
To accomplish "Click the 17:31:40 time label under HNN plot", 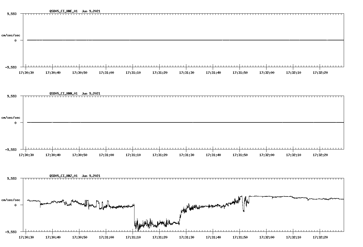I will (213, 155).
